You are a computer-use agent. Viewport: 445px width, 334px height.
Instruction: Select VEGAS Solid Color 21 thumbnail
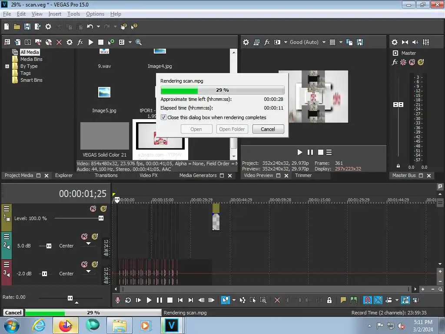pos(104,136)
